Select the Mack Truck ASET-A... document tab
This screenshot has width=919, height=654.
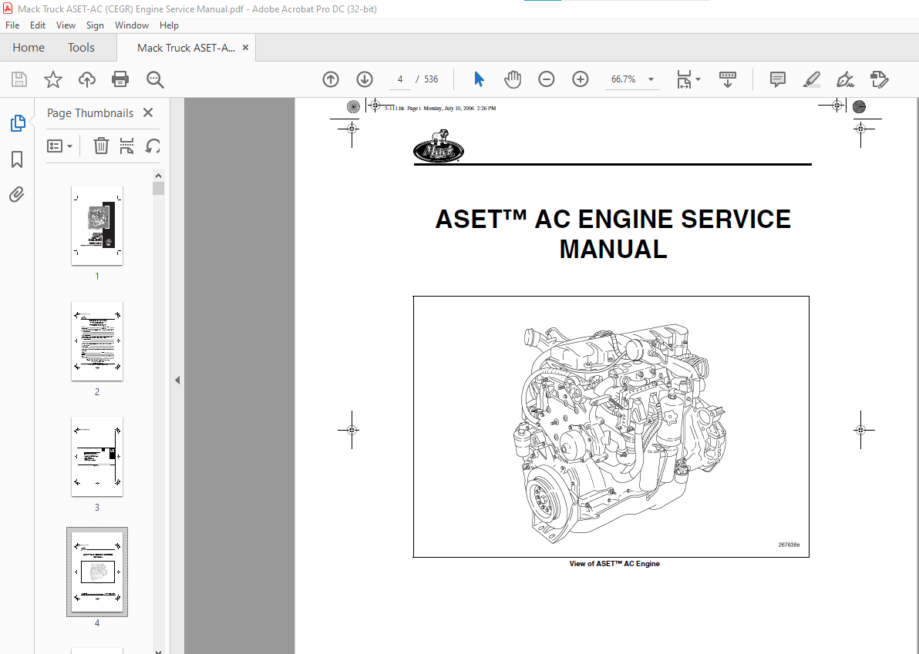186,48
